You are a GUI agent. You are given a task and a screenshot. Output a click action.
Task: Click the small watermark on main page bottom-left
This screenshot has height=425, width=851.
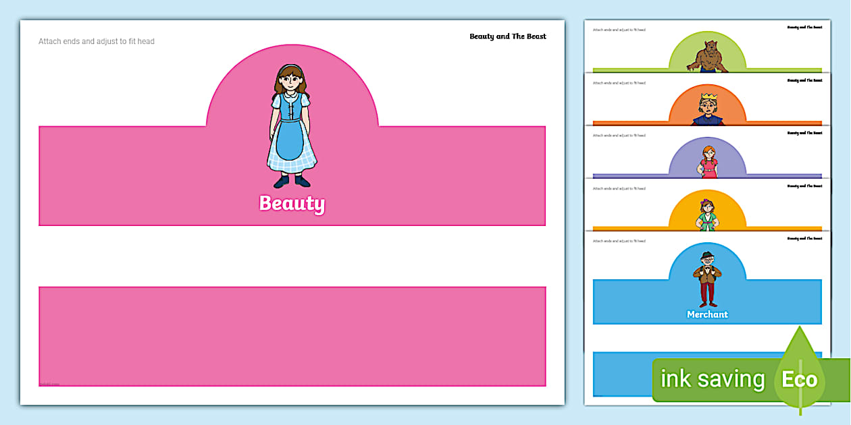coord(49,384)
